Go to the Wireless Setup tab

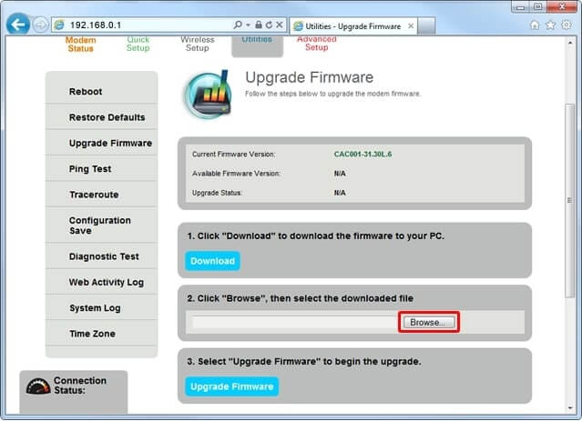[198, 44]
